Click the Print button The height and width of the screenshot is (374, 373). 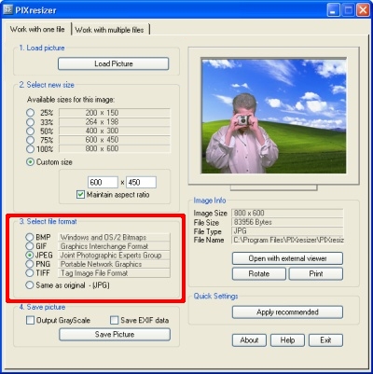click(x=316, y=274)
